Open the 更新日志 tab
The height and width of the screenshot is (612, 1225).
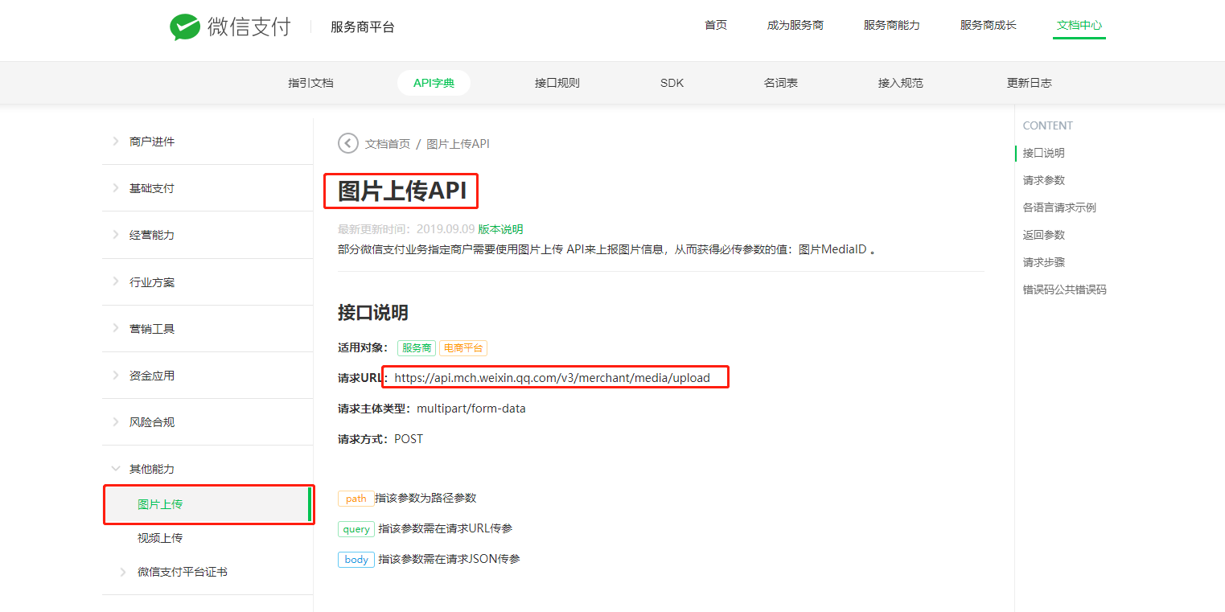[x=1030, y=83]
